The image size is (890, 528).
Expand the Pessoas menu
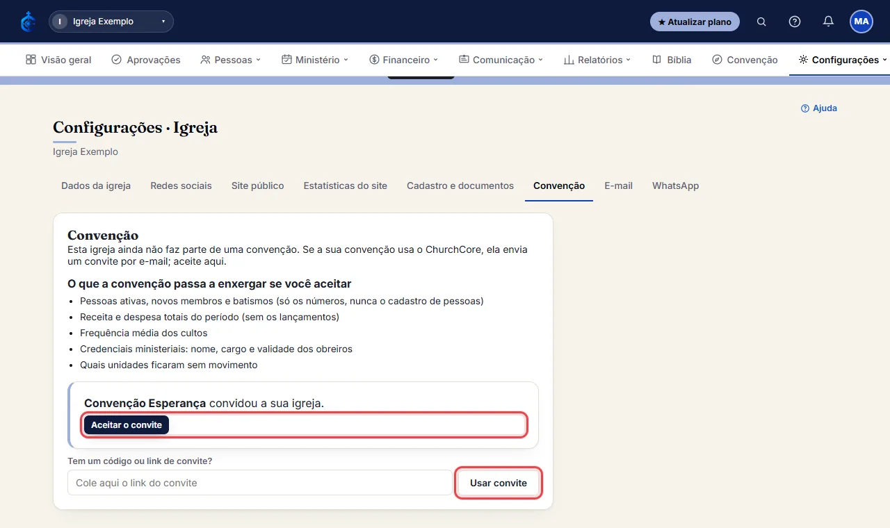pos(230,60)
